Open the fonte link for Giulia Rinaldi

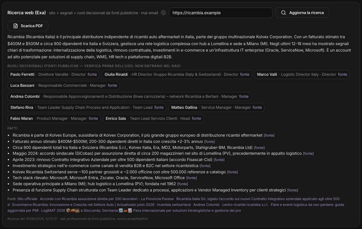(x=245, y=74)
